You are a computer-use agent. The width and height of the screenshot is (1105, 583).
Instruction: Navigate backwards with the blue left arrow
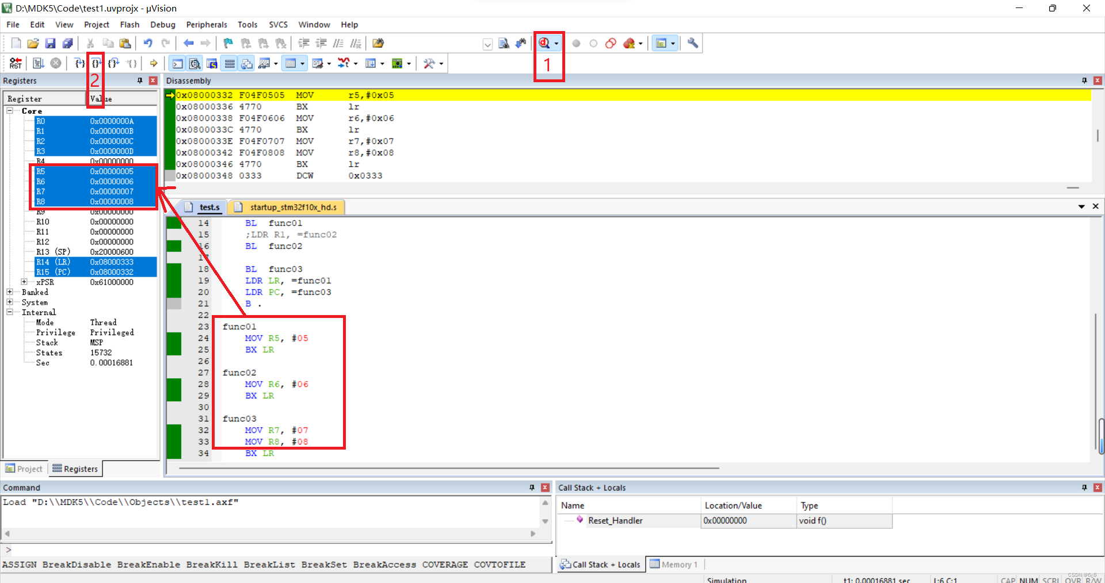pos(188,43)
